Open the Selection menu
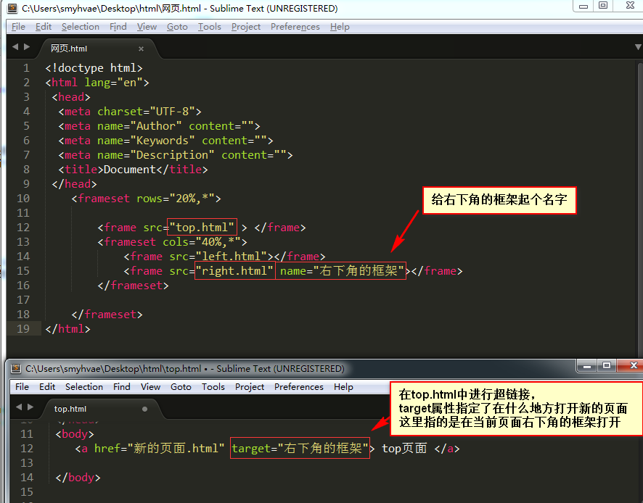643x503 pixels. 80,26
